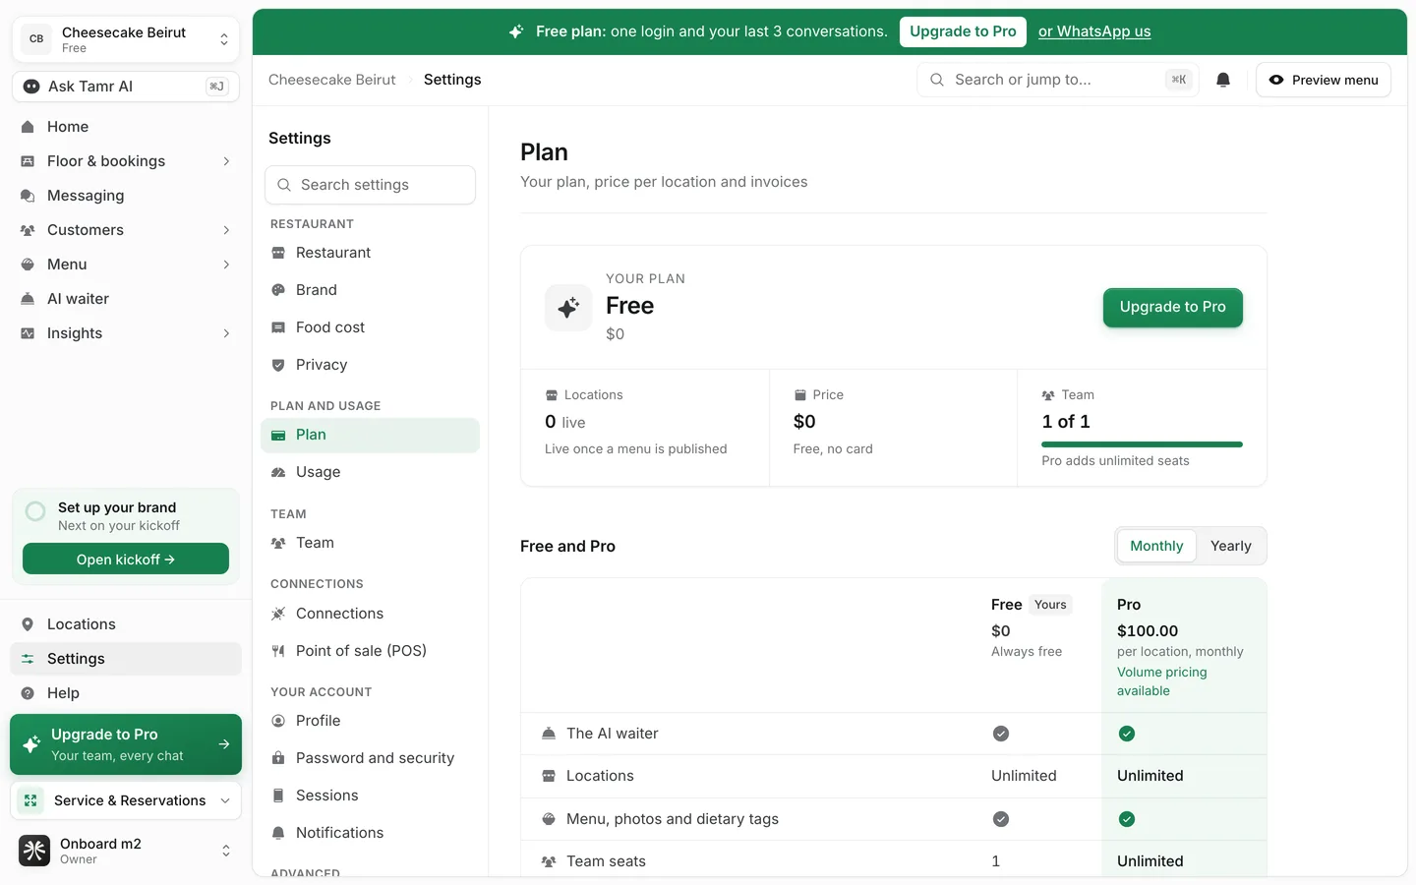This screenshot has height=885, width=1416.
Task: Click the Connections plug icon
Action: (278, 614)
